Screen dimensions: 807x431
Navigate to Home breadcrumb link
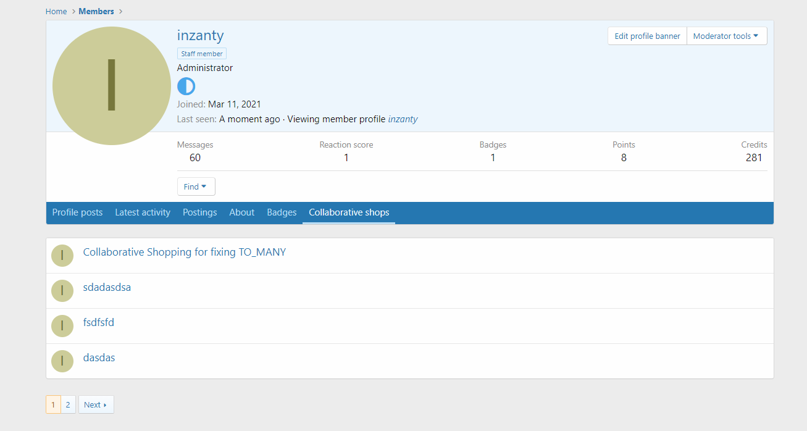pyautogui.click(x=56, y=11)
